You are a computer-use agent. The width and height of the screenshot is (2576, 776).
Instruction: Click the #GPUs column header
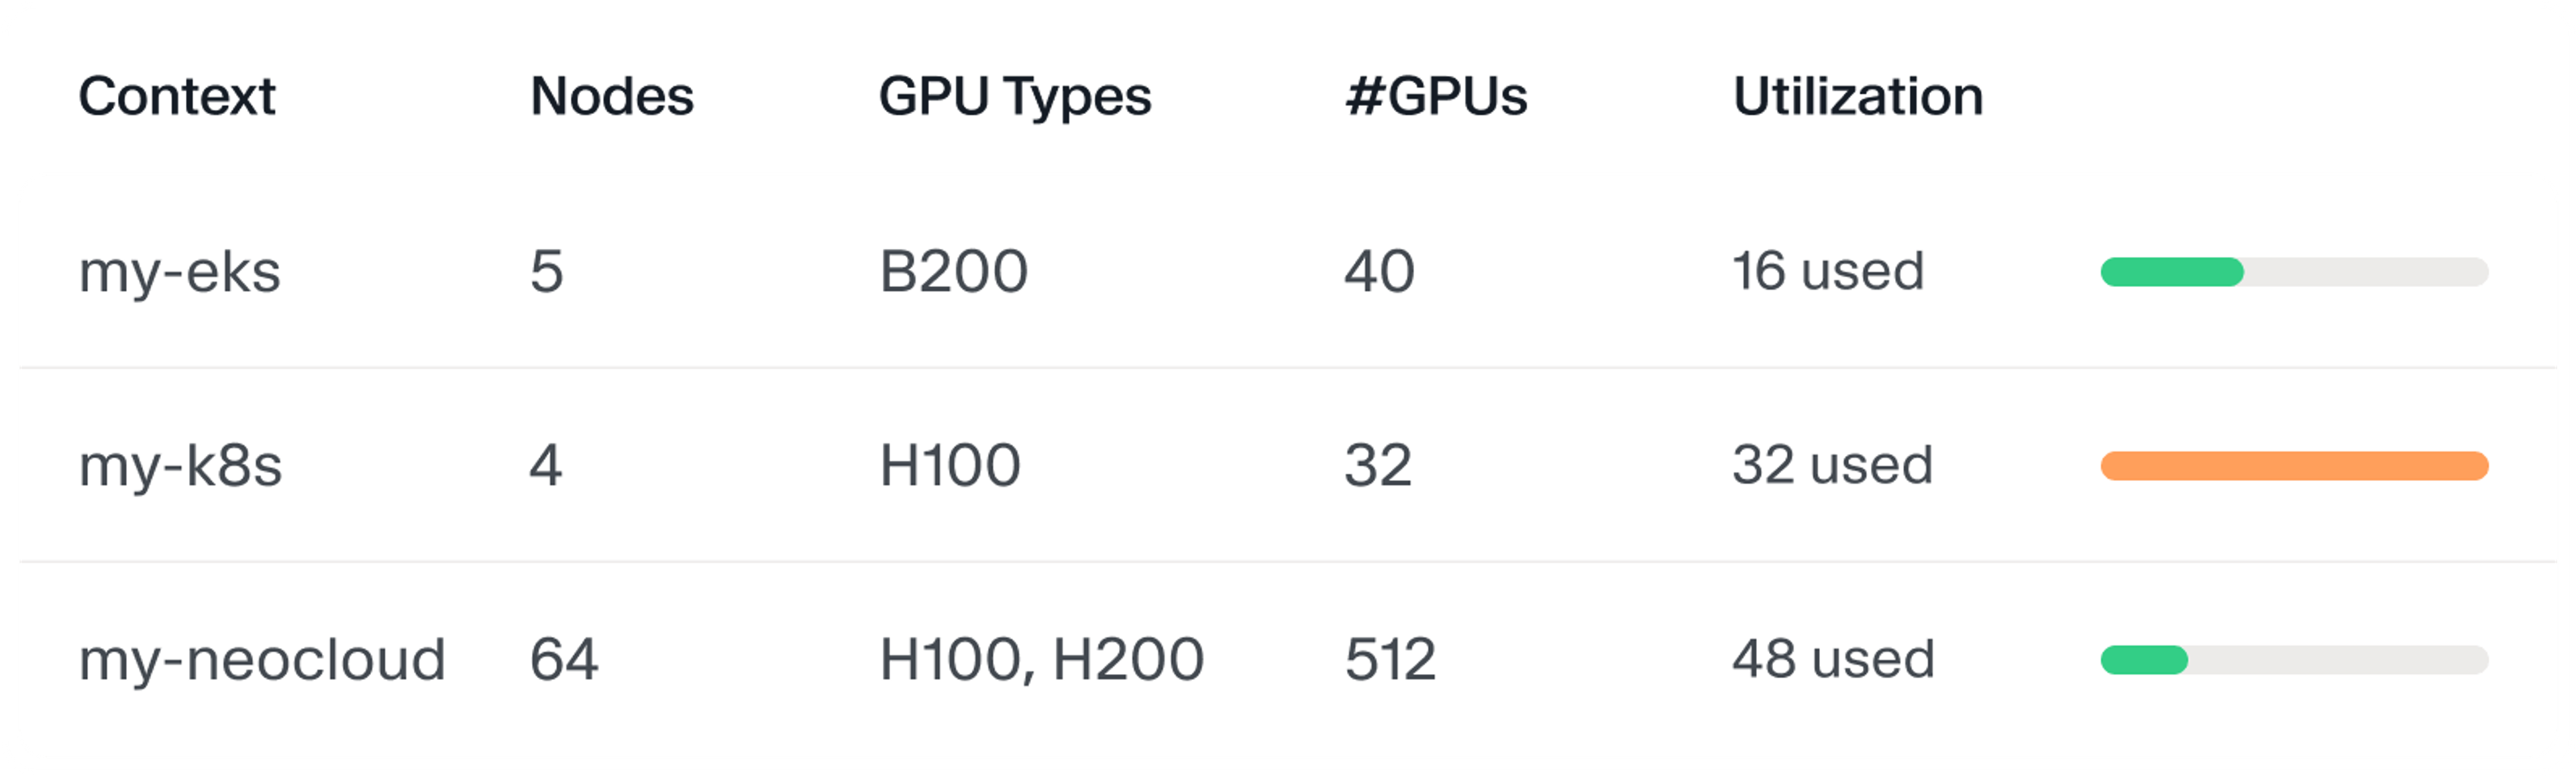point(1436,97)
